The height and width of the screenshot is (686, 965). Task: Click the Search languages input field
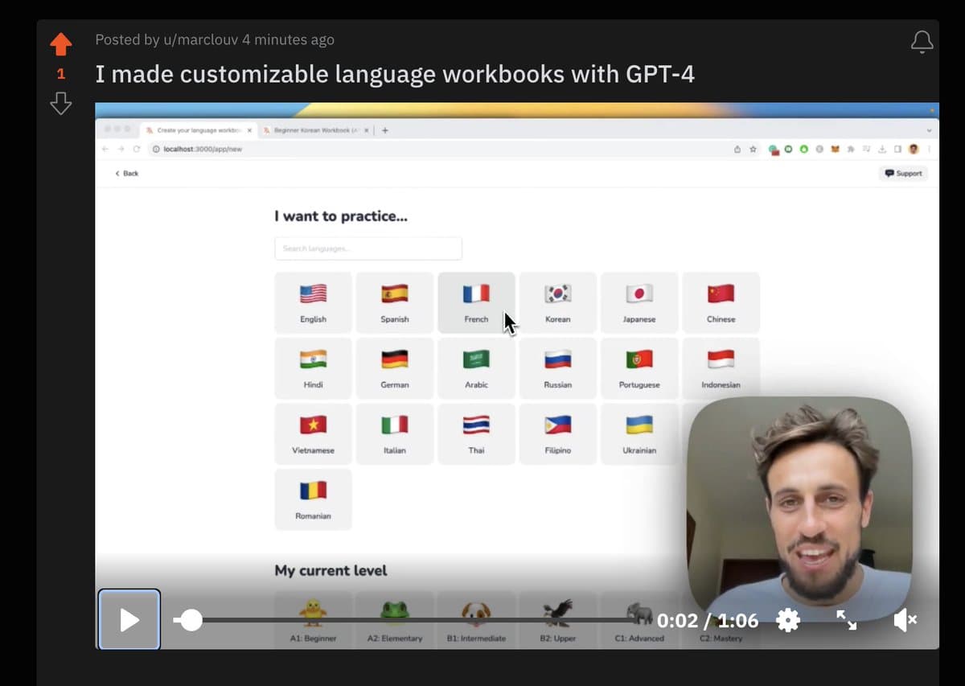tap(368, 249)
